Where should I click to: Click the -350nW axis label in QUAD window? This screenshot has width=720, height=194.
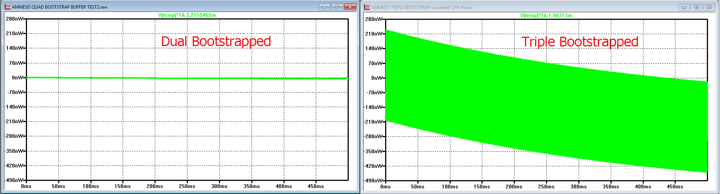click(14, 151)
